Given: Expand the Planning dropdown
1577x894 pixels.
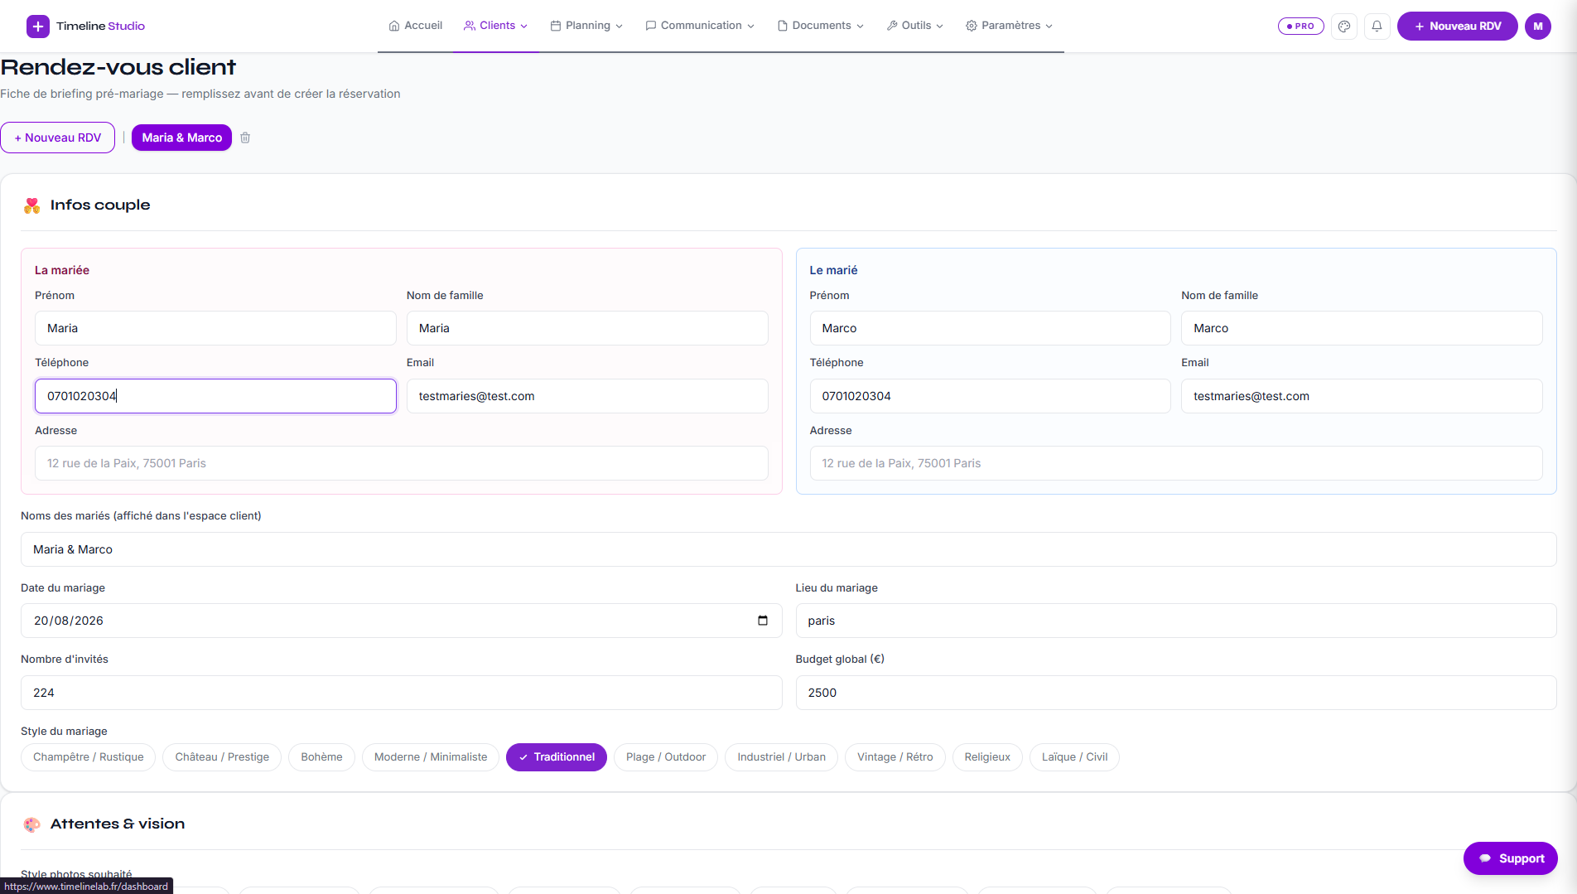Looking at the screenshot, I should (x=586, y=26).
